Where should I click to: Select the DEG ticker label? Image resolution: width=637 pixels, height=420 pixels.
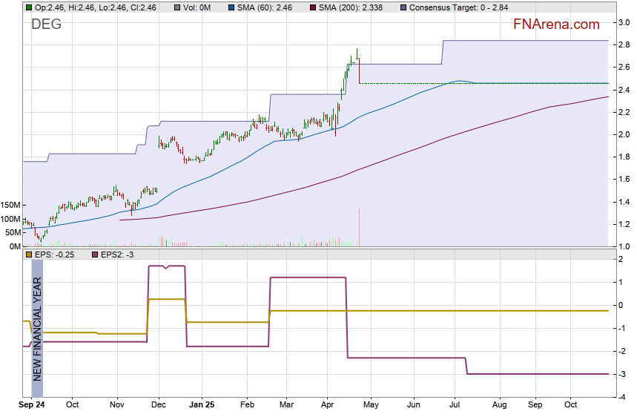(x=46, y=24)
